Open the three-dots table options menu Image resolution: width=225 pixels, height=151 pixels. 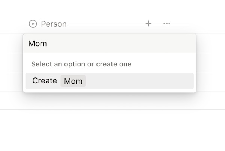click(x=166, y=23)
